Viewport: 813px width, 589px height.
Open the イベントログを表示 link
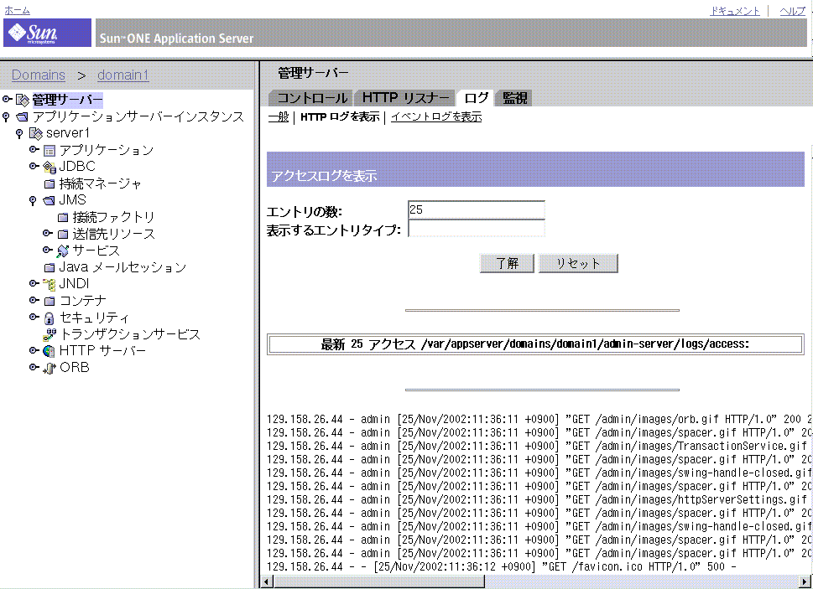(436, 117)
